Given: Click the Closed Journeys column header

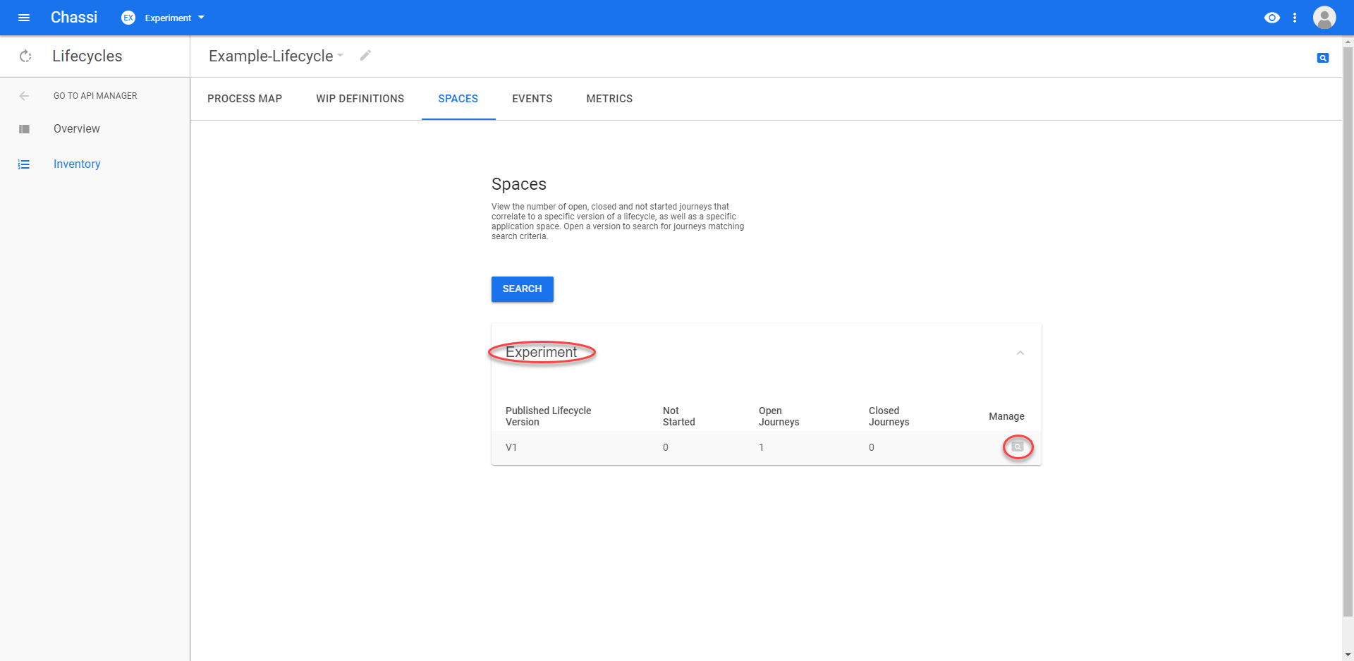Looking at the screenshot, I should [x=889, y=416].
